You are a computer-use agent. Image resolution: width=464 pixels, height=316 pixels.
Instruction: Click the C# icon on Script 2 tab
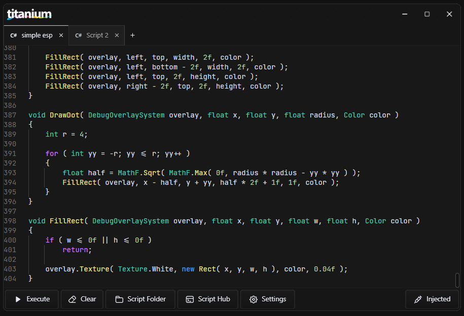click(x=79, y=35)
